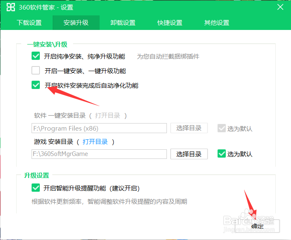Viewport: 291px width, 240px height.
Task: Go to the 快捷设置 tab
Action: pyautogui.click(x=170, y=23)
